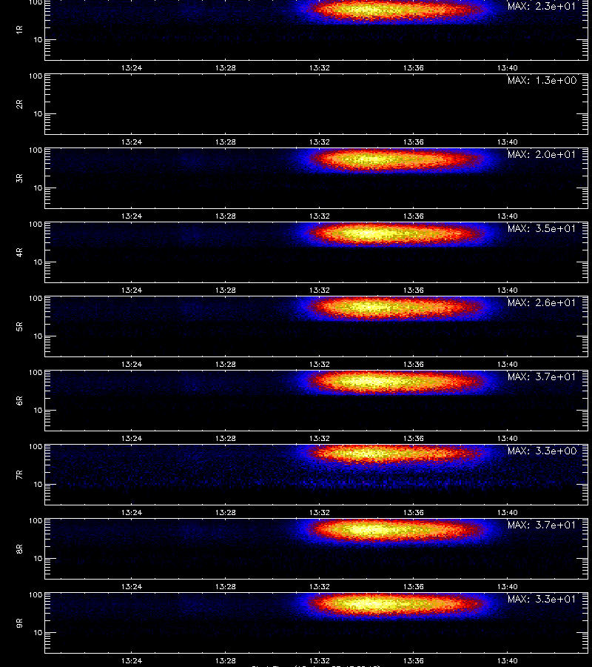The image size is (592, 667).
Task: Click the 13:24 time label under panel 1R
Action: 131,67
